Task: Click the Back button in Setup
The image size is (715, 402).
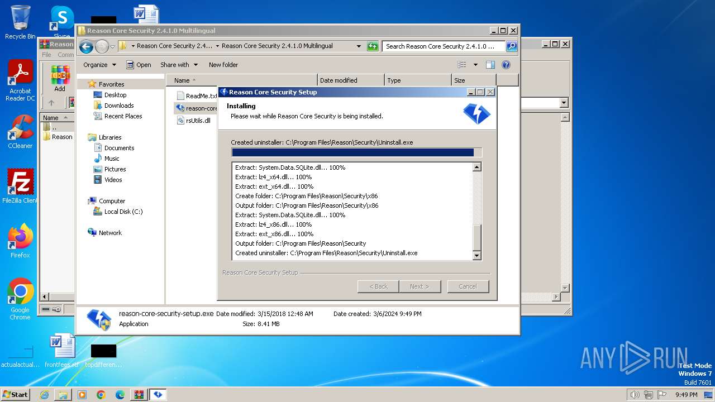Action: (378, 286)
